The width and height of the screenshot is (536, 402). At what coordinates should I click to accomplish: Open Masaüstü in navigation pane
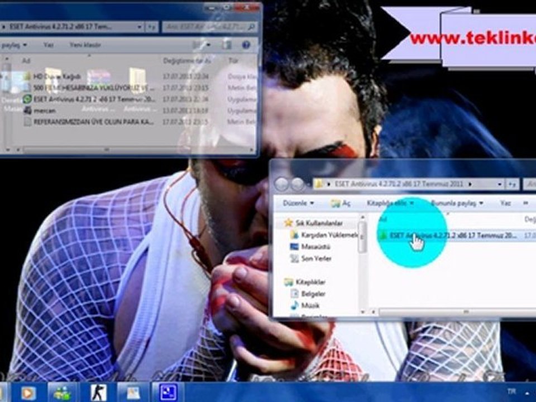point(310,246)
